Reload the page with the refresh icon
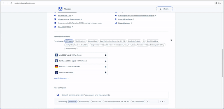224x109 pixels. 11,3
